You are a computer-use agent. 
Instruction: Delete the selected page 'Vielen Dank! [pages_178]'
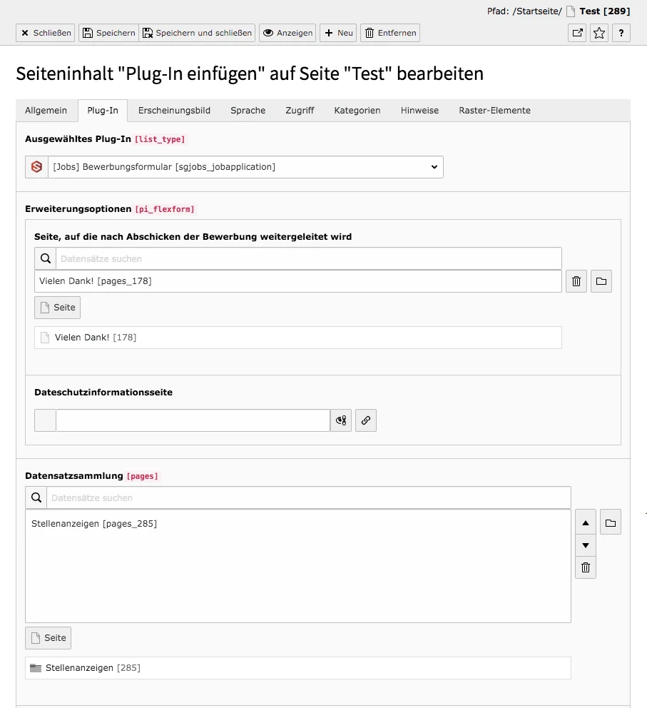pos(576,280)
